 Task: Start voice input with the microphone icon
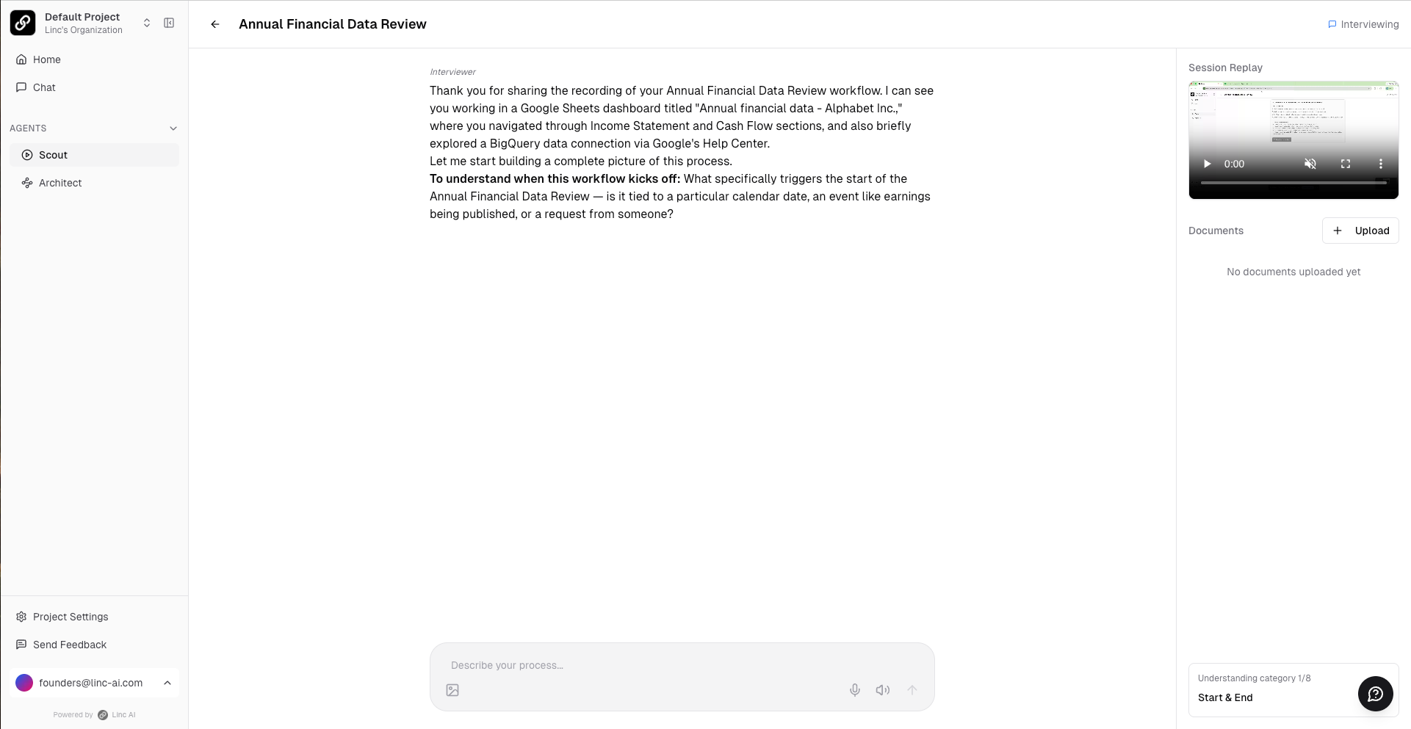(x=855, y=690)
